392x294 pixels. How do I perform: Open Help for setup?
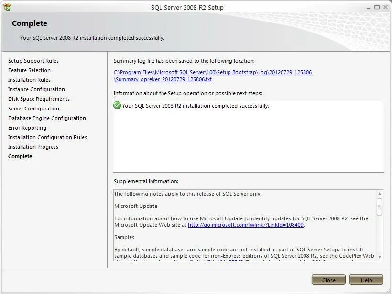[x=366, y=280]
